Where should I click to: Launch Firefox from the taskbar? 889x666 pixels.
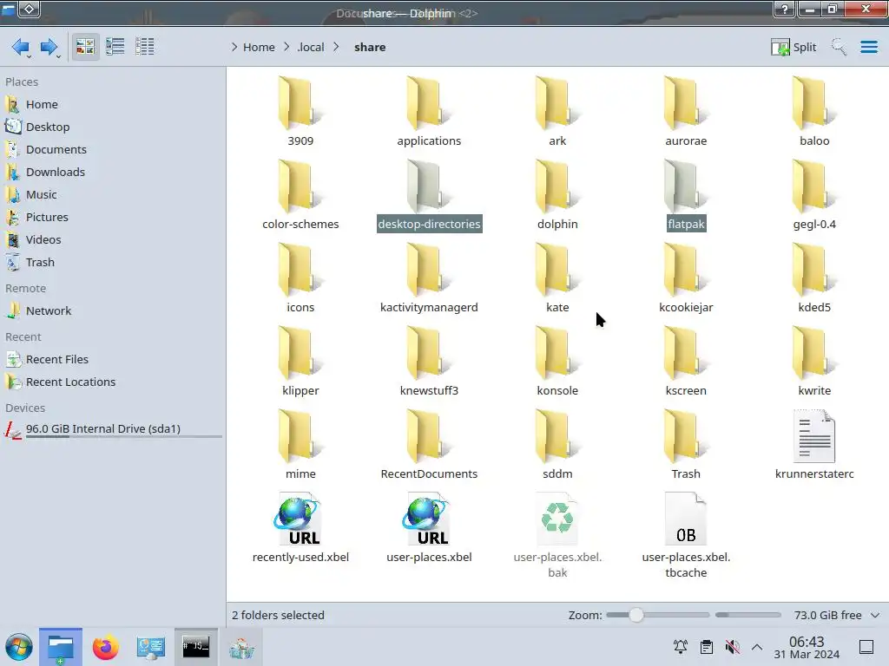click(x=106, y=647)
